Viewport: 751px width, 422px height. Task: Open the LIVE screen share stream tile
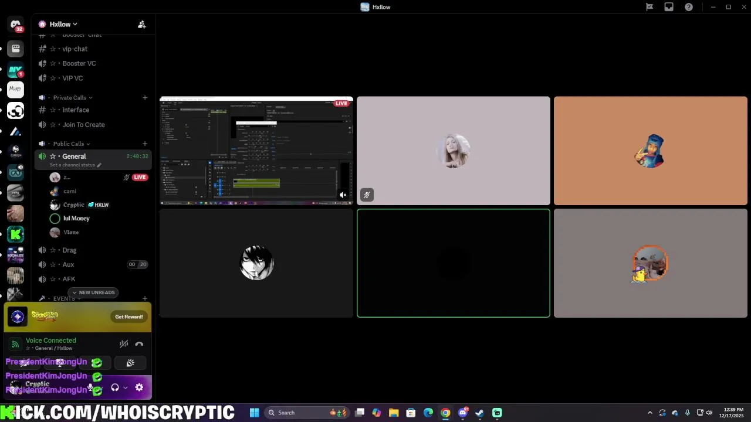[x=256, y=151]
